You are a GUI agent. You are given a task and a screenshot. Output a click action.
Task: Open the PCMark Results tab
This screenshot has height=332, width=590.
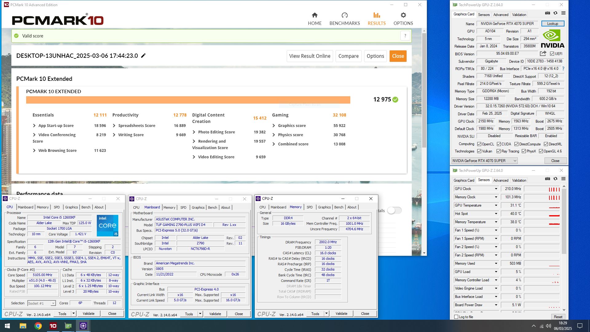376,19
